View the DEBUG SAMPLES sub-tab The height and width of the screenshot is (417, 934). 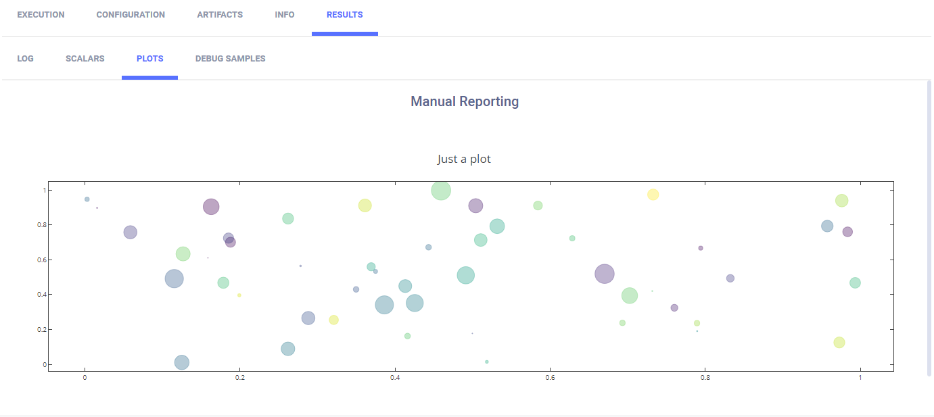[230, 59]
